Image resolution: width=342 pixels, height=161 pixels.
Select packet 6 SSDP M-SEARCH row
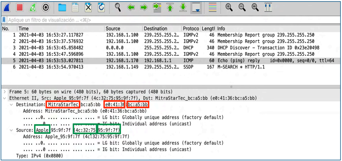click(x=170, y=67)
